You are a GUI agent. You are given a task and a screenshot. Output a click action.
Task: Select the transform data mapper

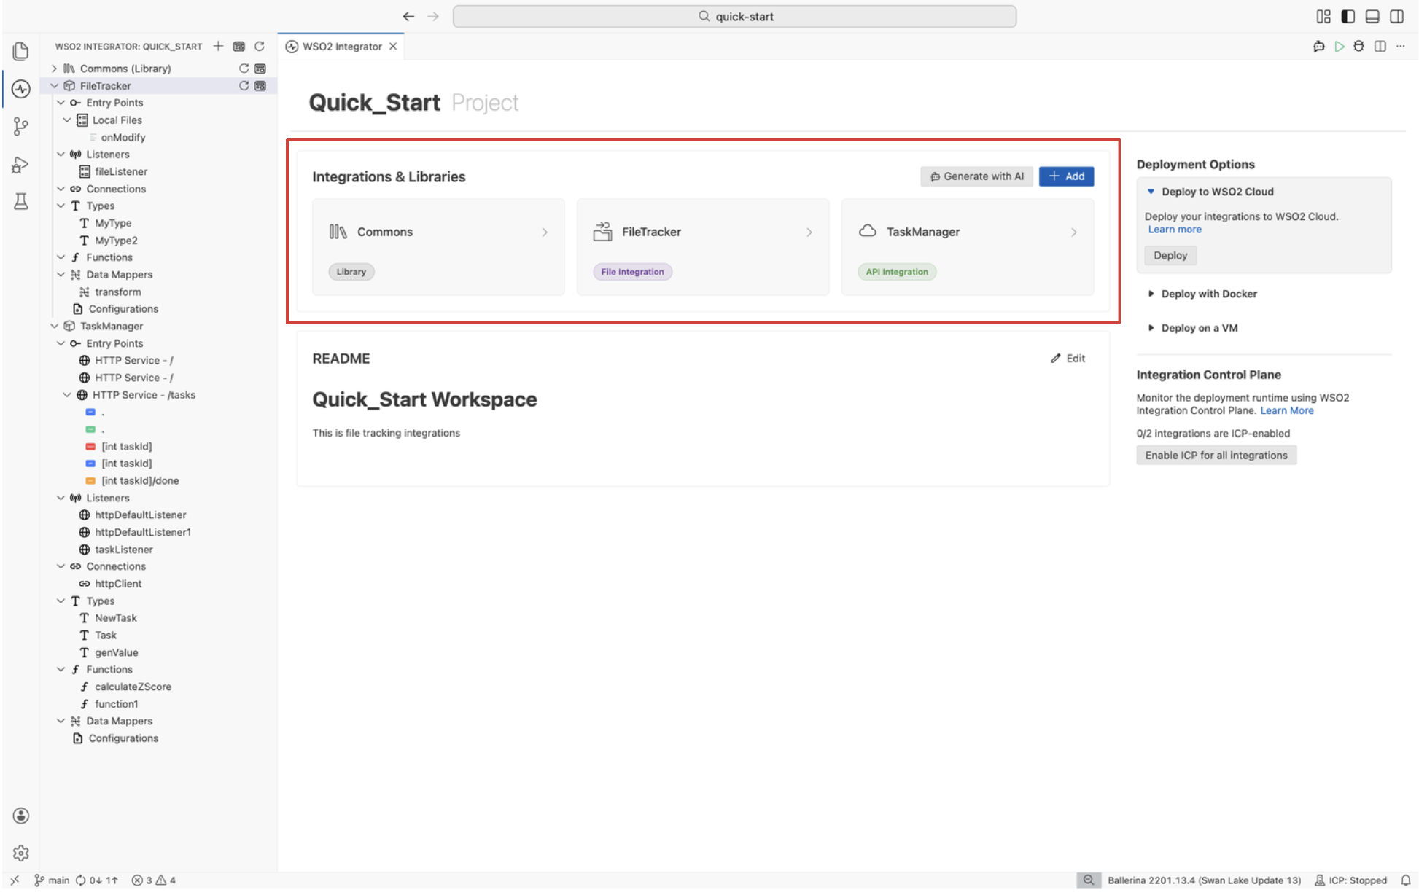117,292
